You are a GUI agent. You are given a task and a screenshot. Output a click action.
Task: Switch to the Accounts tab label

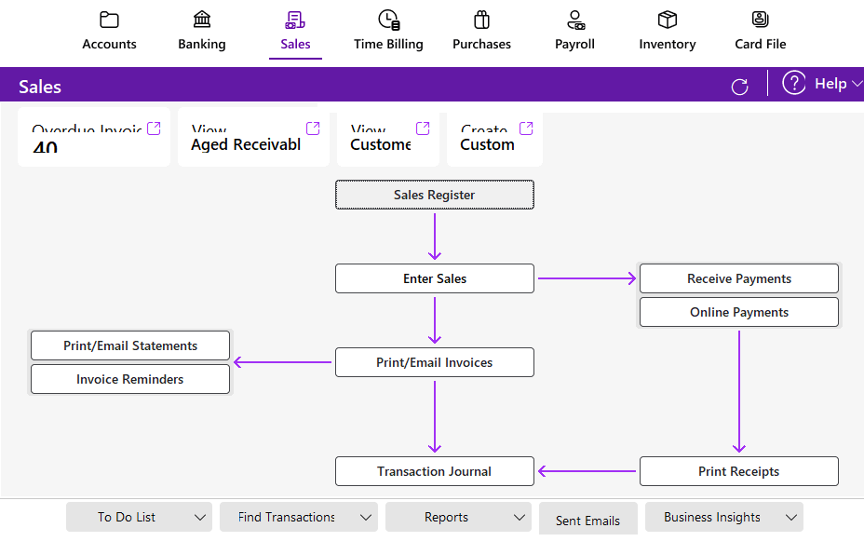click(x=109, y=44)
